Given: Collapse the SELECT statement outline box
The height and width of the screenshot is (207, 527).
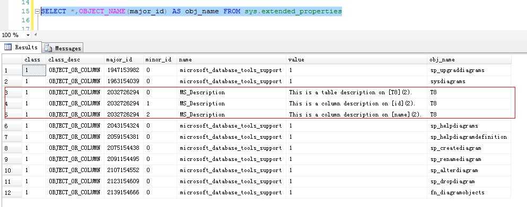Looking at the screenshot, I should pyautogui.click(x=37, y=12).
